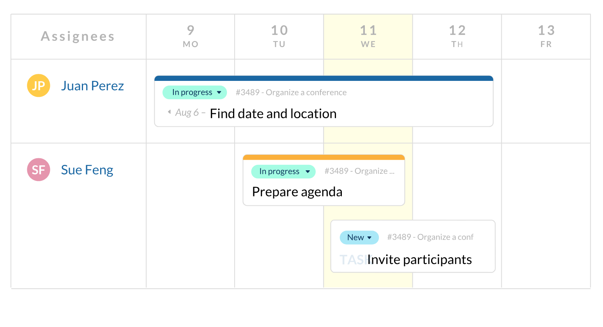This screenshot has width=603, height=327.
Task: Open the Prepare agenda task
Action: (x=297, y=192)
